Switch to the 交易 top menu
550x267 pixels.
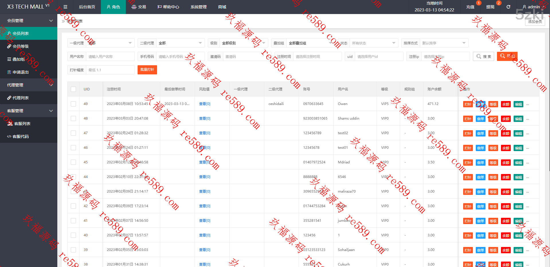tap(139, 7)
